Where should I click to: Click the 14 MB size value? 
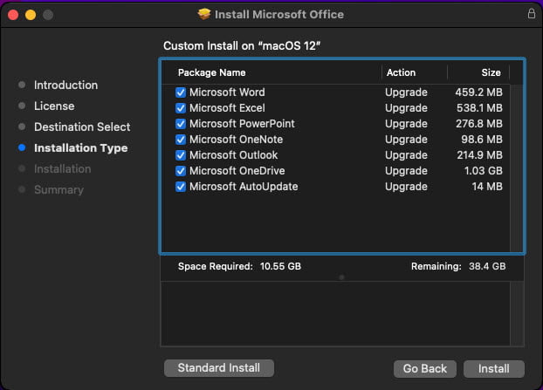(x=487, y=187)
